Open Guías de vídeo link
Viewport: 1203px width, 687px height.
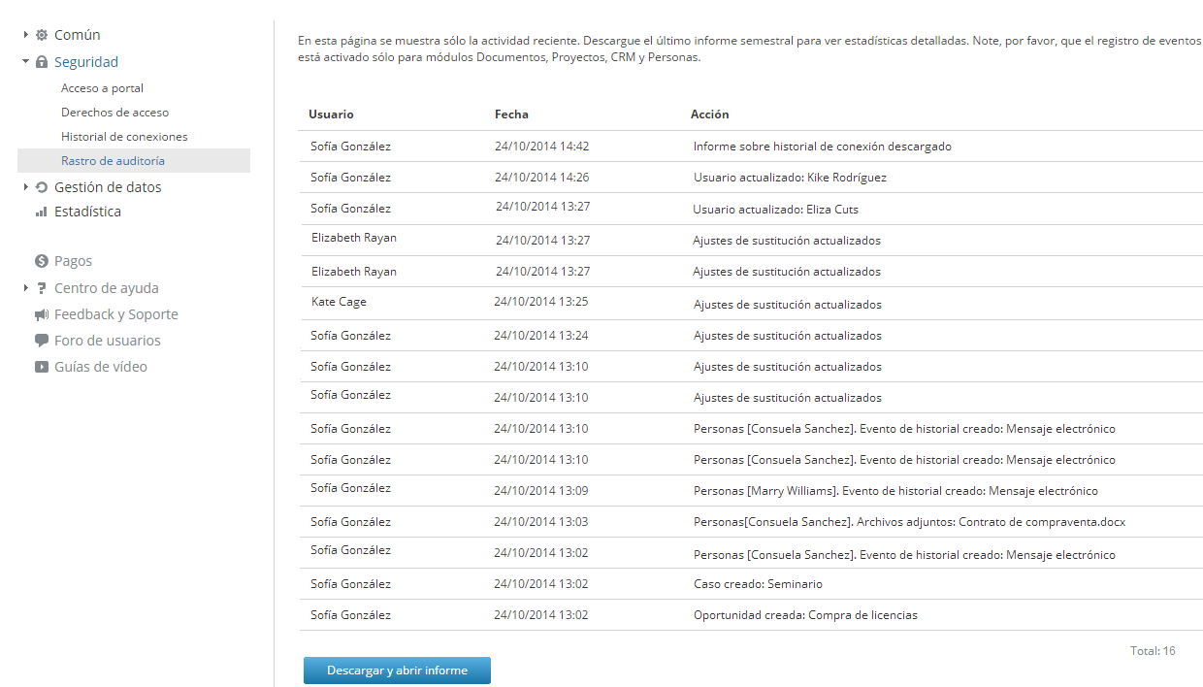click(x=101, y=367)
